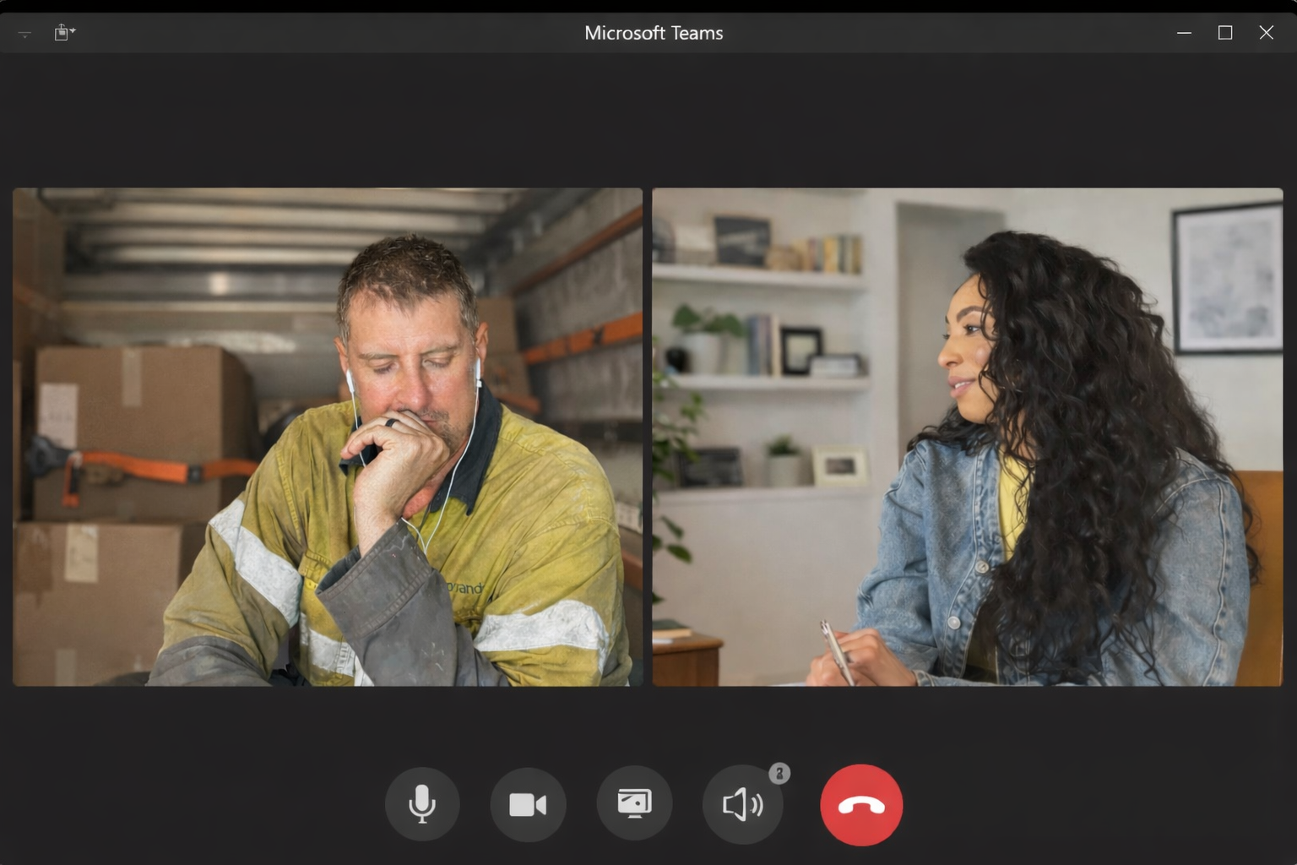Open the share screen option
The width and height of the screenshot is (1297, 865).
[634, 803]
